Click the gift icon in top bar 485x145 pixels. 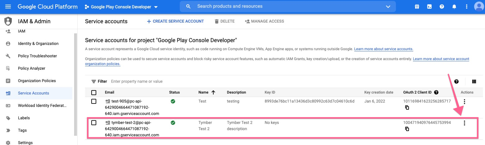click(417, 7)
